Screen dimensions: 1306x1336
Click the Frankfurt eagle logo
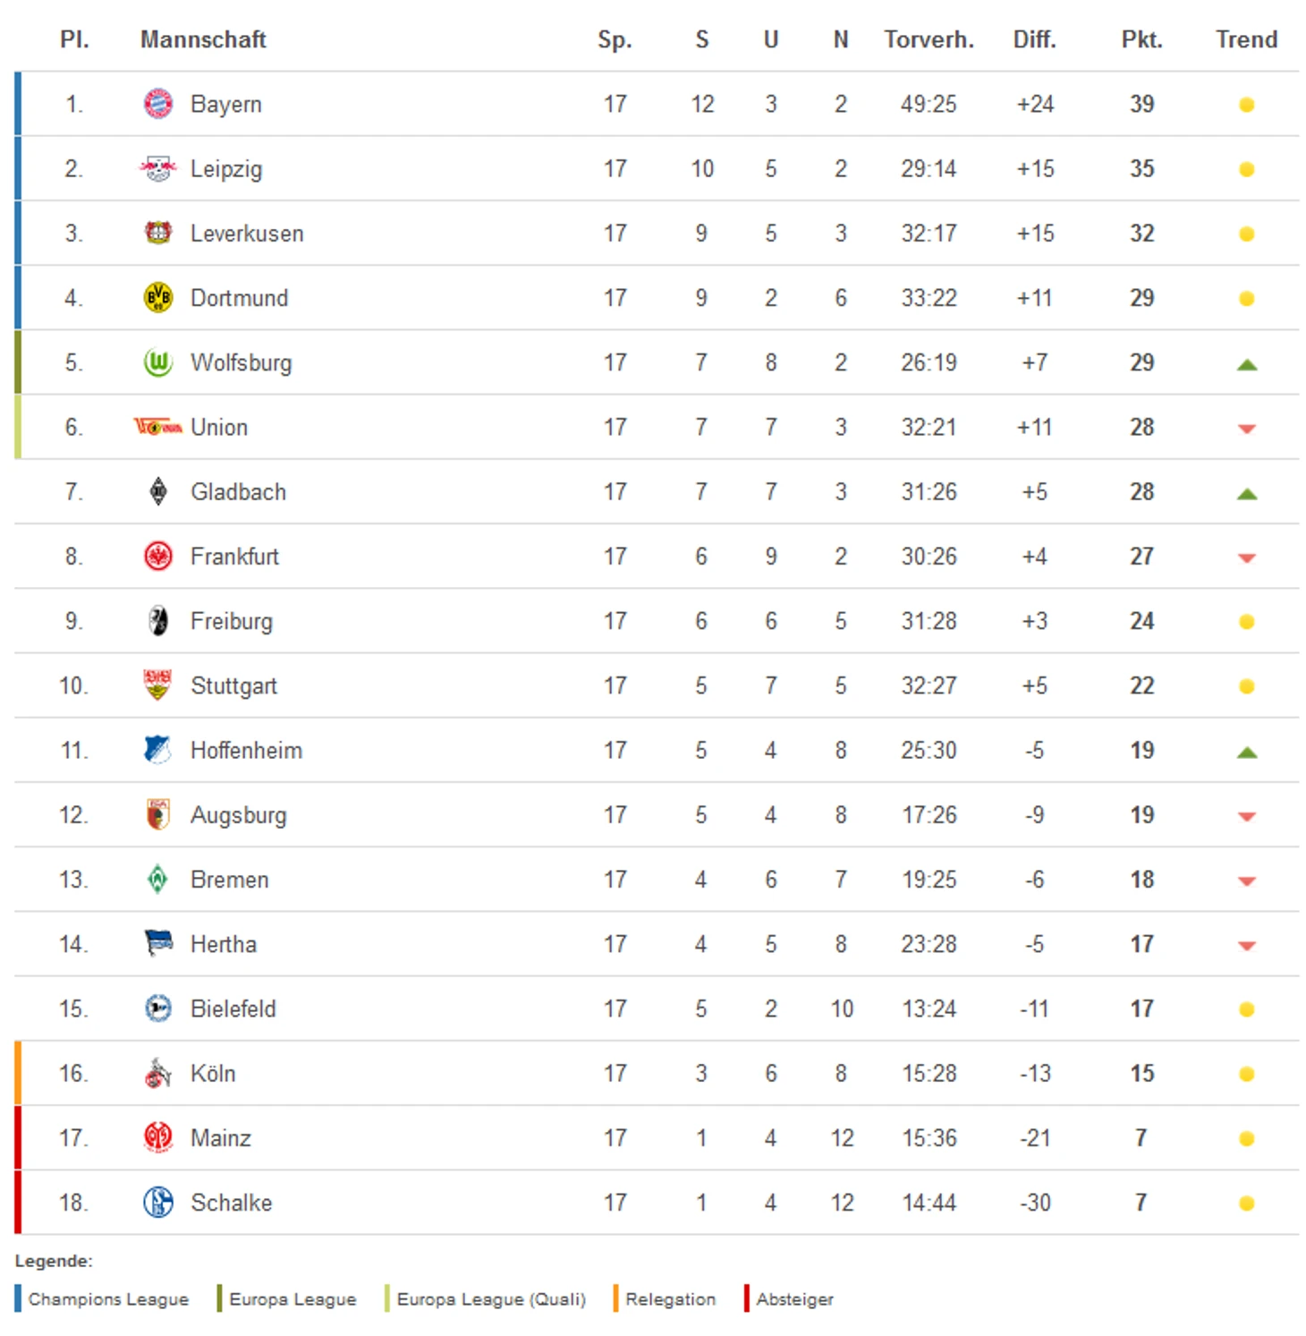158,557
